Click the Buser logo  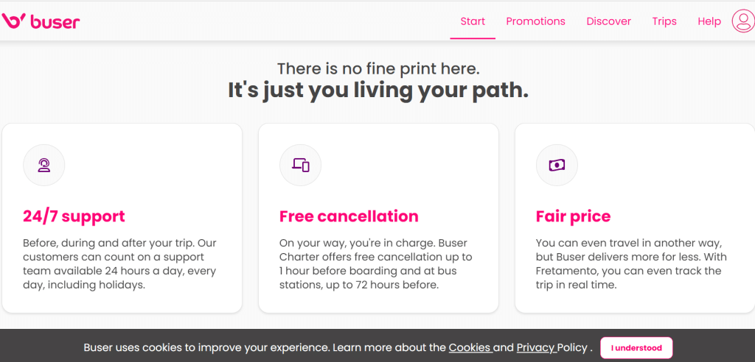click(41, 21)
